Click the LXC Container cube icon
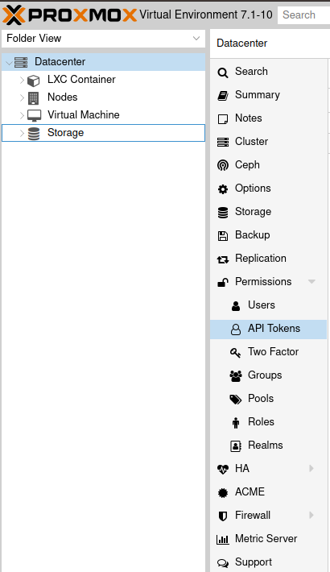This screenshot has width=330, height=572. pyautogui.click(x=34, y=80)
